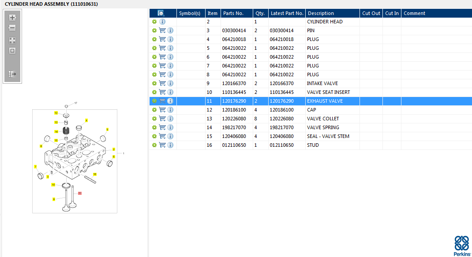472x257 pixels.
Task: Click green gear icon for STUD row
Action: [x=154, y=145]
